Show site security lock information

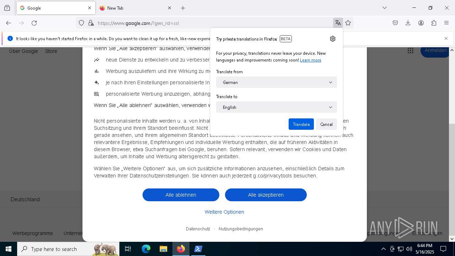[91, 23]
